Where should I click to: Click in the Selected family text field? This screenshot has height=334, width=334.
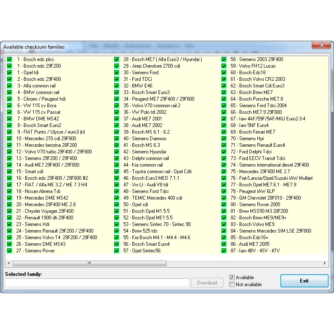(97, 283)
